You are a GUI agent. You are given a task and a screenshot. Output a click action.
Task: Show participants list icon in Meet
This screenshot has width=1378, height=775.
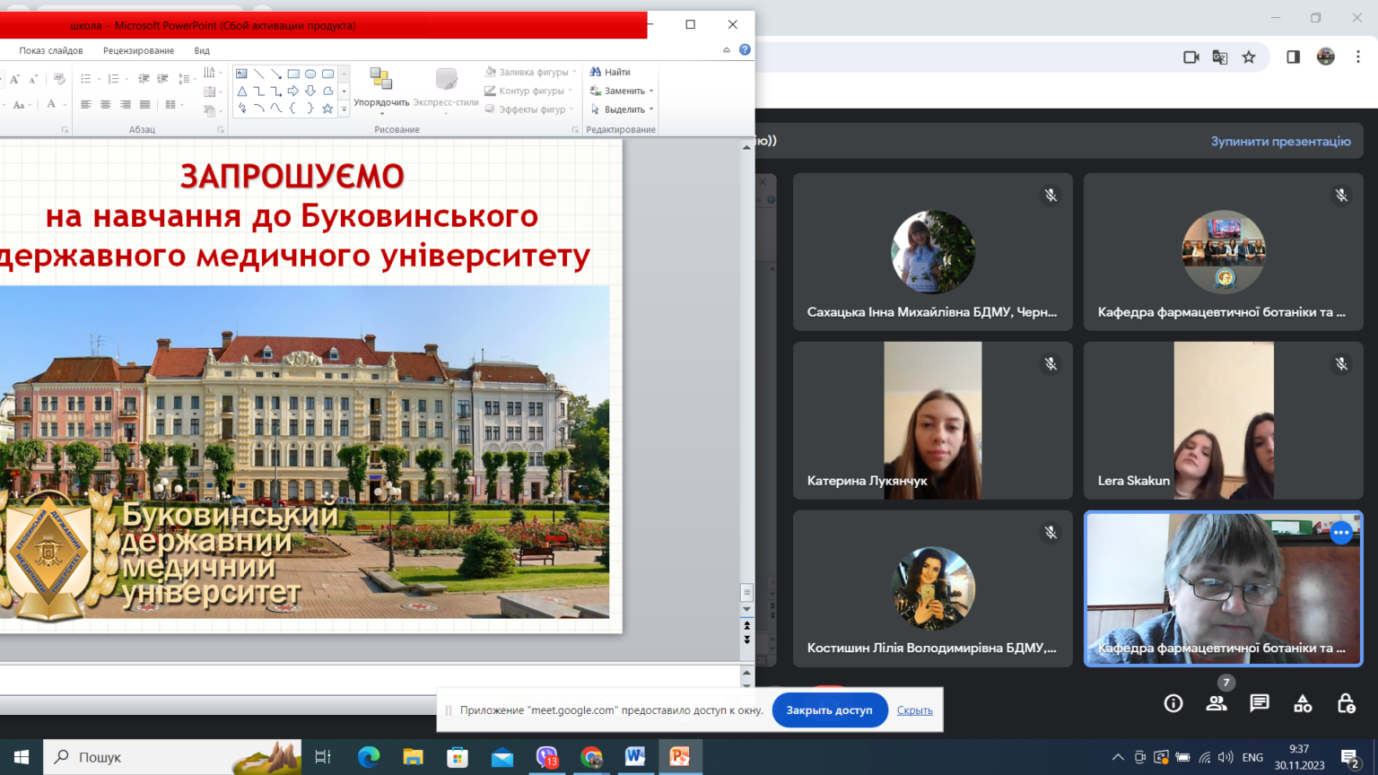[1217, 703]
